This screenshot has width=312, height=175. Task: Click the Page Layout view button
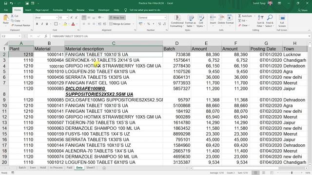(x=263, y=173)
